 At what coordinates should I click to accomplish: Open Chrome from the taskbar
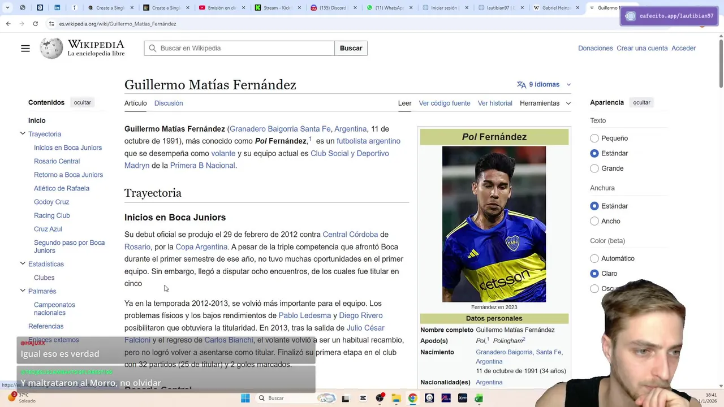[x=413, y=398]
